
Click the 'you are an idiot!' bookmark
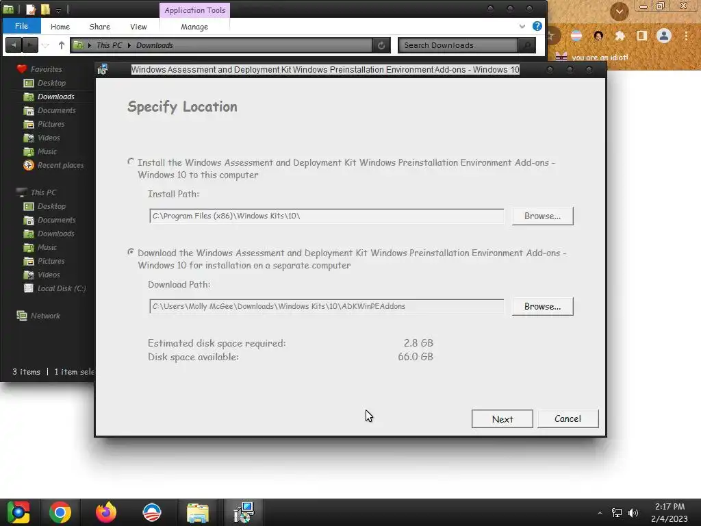pyautogui.click(x=591, y=58)
